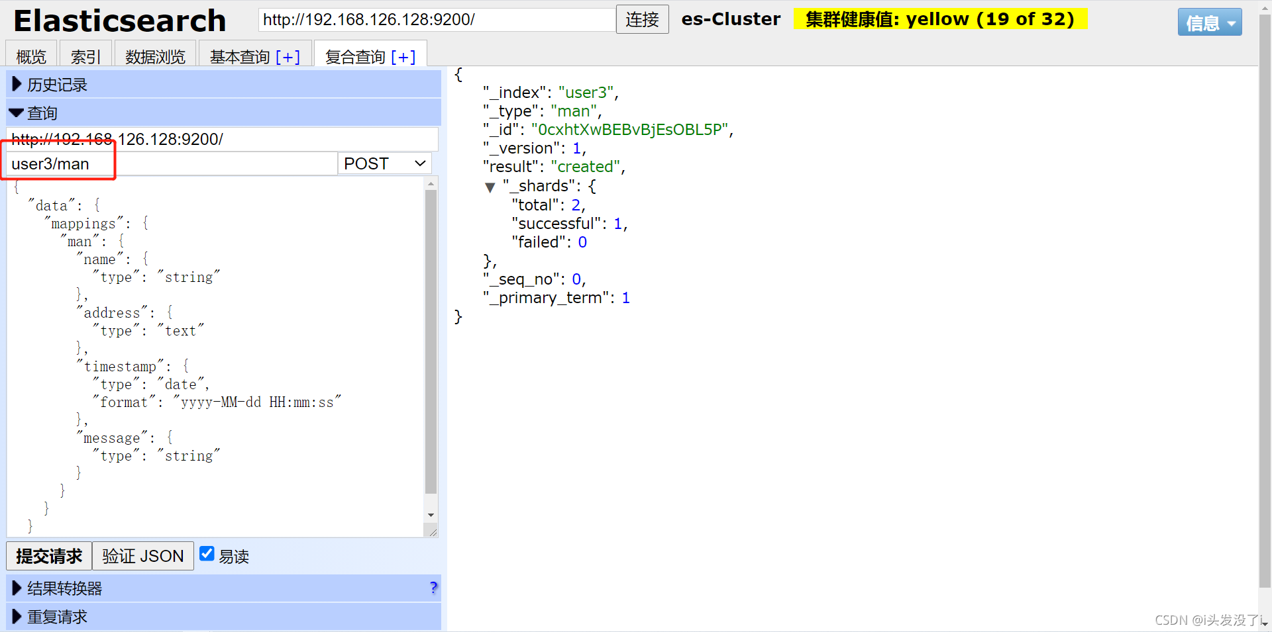This screenshot has width=1272, height=632.
Task: Select the "total": 2 shards line
Action: pyautogui.click(x=549, y=205)
